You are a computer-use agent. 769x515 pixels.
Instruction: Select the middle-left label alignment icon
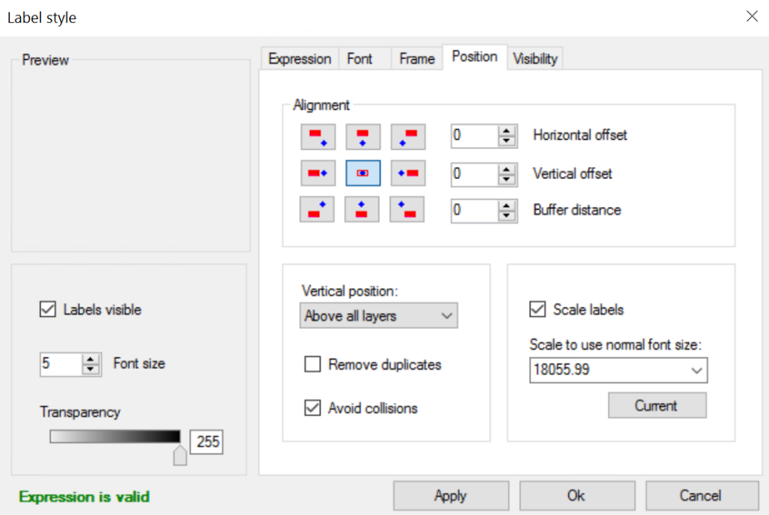[317, 173]
